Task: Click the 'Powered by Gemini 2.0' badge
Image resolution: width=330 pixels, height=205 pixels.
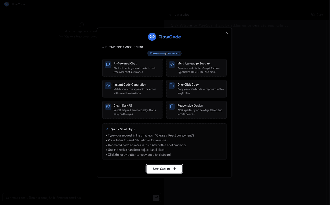Action: pos(164,53)
